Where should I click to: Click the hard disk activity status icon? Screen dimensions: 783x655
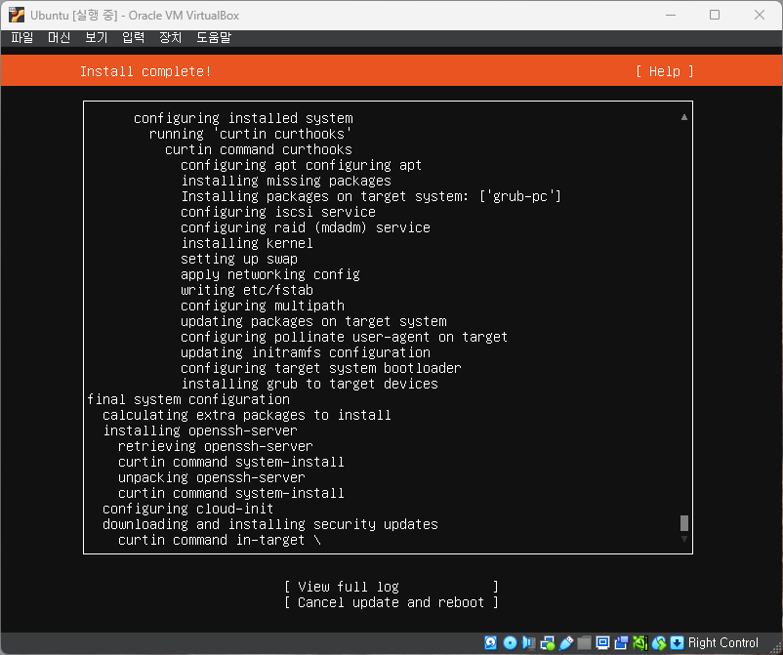click(490, 642)
